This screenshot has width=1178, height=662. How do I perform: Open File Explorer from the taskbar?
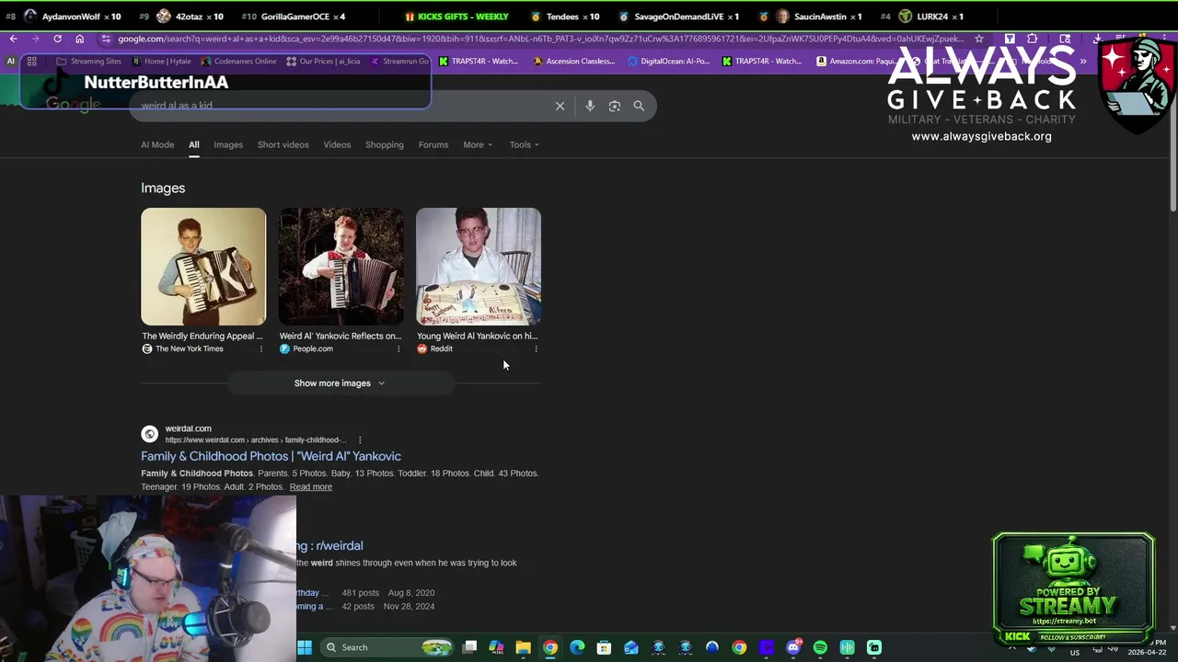(x=523, y=647)
